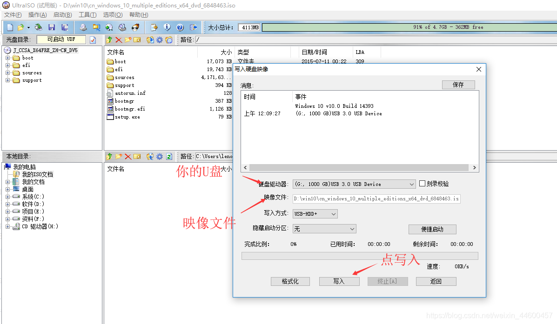The image size is (557, 324).
Task: Click the Add files icon in 本地目录 toolbar
Action: tap(150, 157)
